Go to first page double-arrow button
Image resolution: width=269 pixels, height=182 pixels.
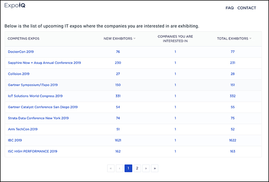coord(111,169)
